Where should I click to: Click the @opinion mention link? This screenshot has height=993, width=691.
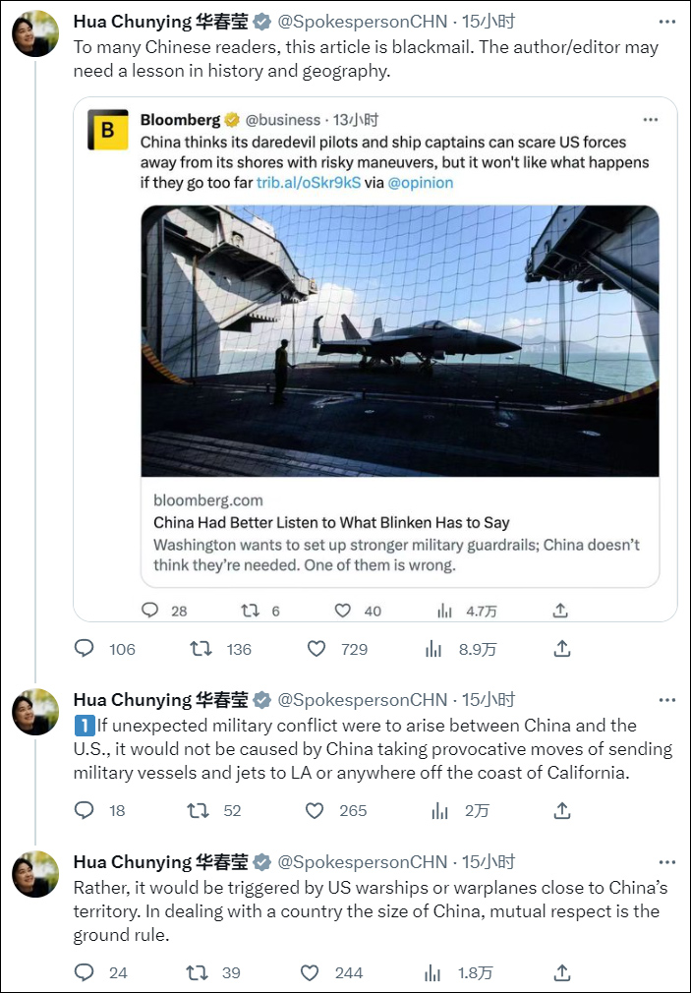pos(421,183)
